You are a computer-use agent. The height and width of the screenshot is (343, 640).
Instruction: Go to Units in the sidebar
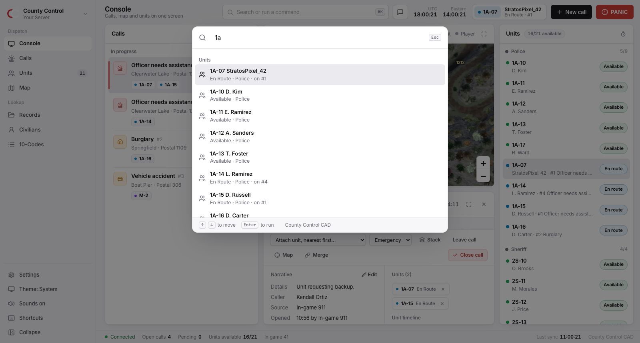click(x=48, y=73)
